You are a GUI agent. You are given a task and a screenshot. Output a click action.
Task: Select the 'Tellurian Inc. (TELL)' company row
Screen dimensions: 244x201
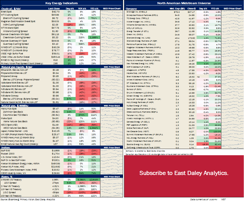click(135, 115)
